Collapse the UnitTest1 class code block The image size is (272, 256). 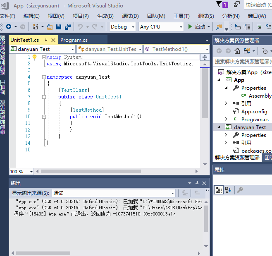click(x=44, y=97)
